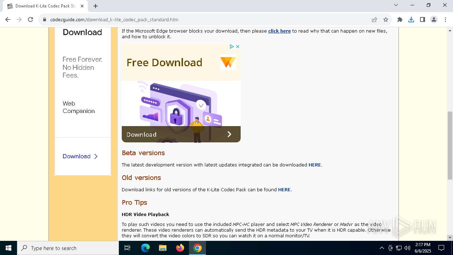This screenshot has height=255, width=453.
Task: Open the Chrome profile avatar
Action: pos(434,19)
